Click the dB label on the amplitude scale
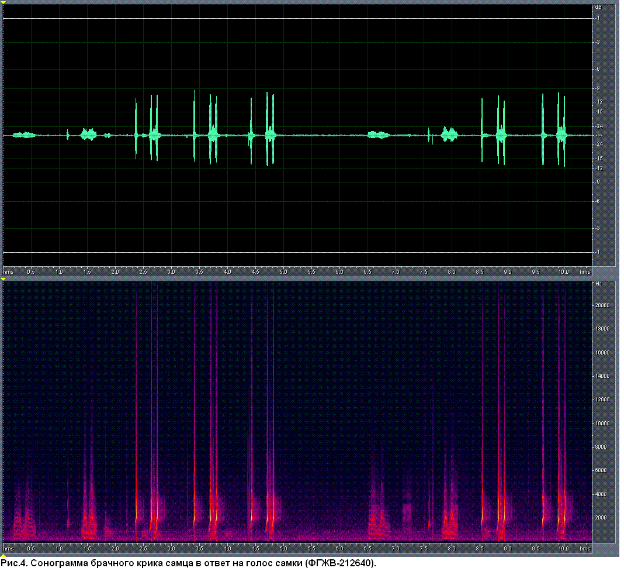Viewport: 624px width, 585px height. pyautogui.click(x=598, y=7)
